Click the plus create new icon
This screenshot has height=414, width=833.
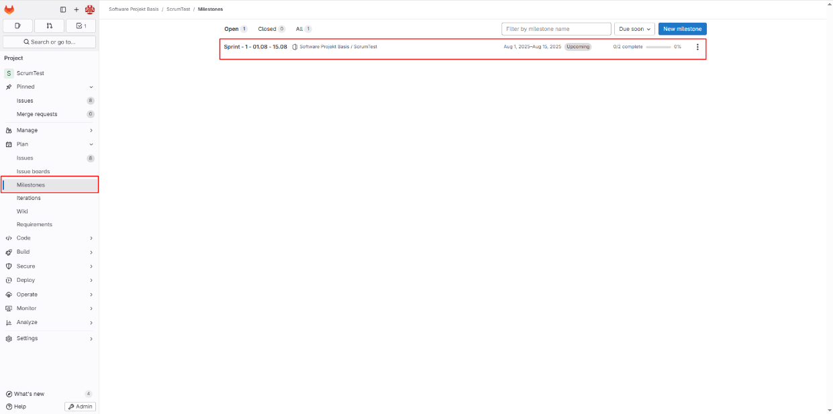77,9
